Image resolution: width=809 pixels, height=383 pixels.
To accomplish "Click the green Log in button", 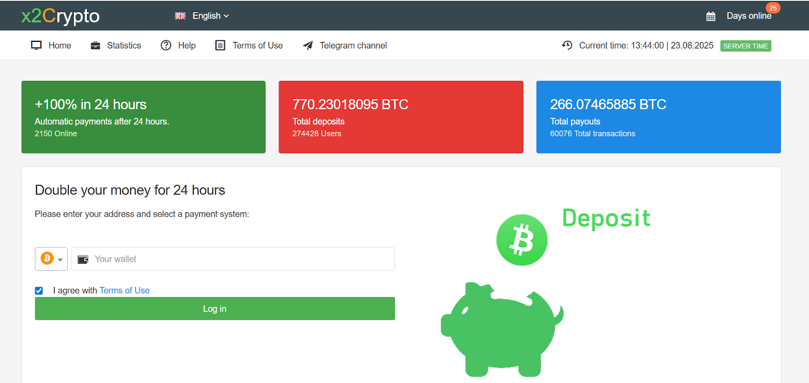I will pos(215,309).
